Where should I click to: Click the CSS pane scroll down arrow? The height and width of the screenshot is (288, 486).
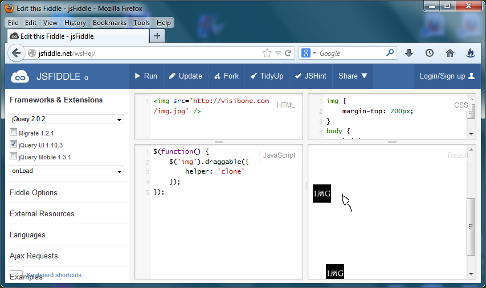click(x=471, y=134)
